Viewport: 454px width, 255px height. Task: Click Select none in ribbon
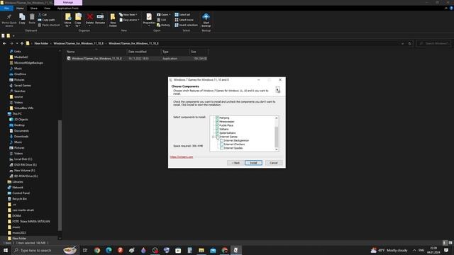(x=184, y=20)
